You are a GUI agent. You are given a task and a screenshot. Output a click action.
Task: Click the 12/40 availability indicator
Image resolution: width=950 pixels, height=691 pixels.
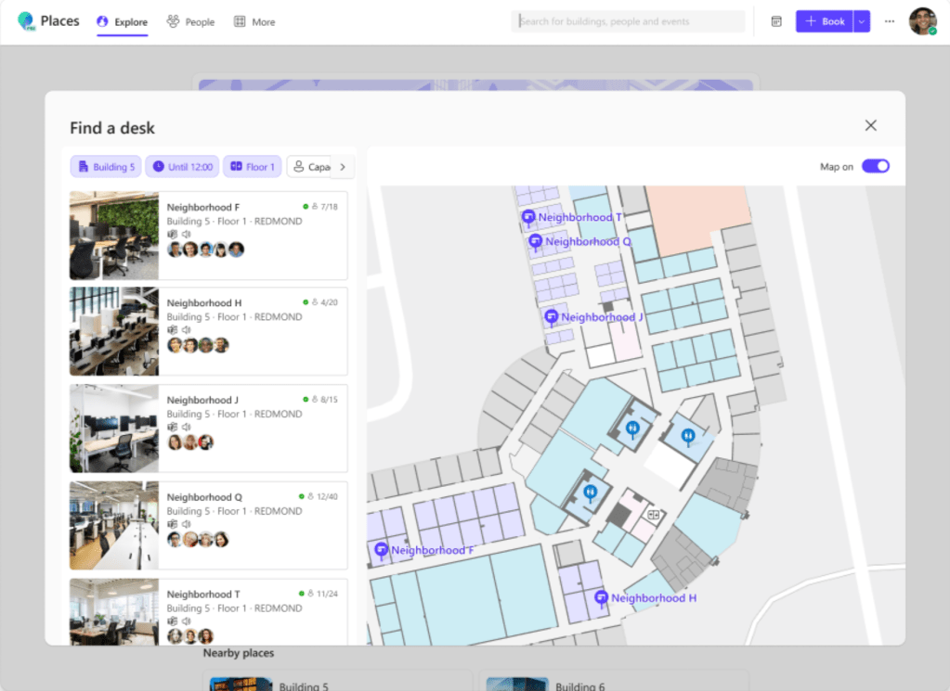tap(319, 496)
